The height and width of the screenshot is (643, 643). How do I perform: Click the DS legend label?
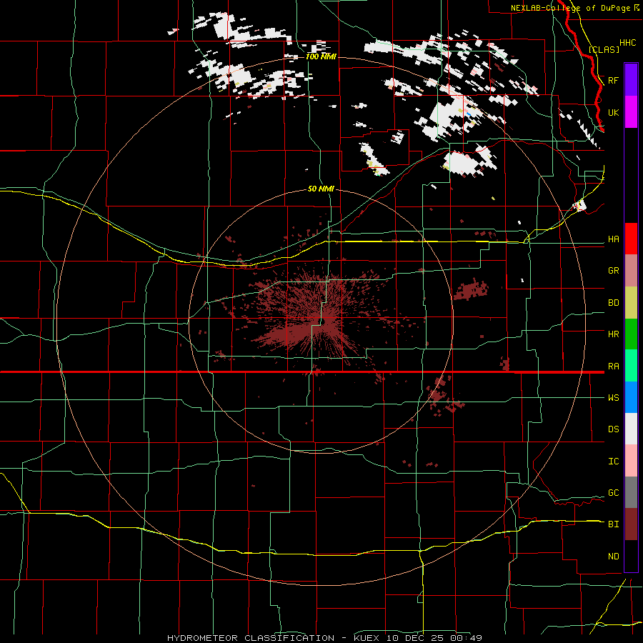coord(613,429)
